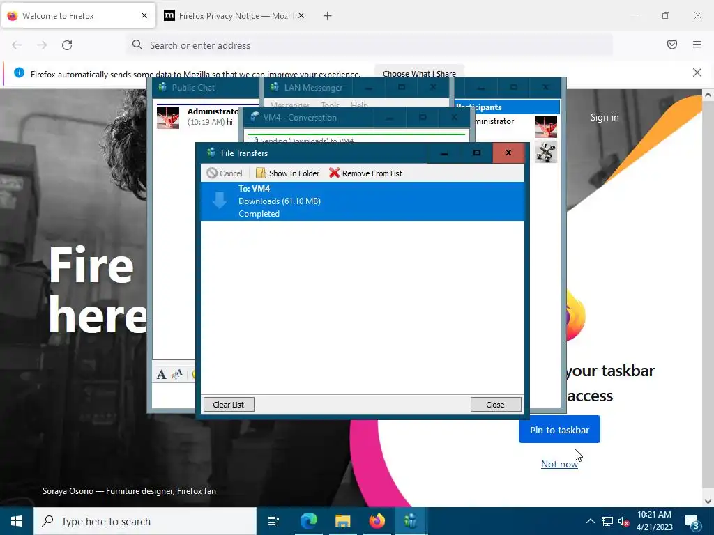Click the Save to Pocket icon

click(671, 45)
